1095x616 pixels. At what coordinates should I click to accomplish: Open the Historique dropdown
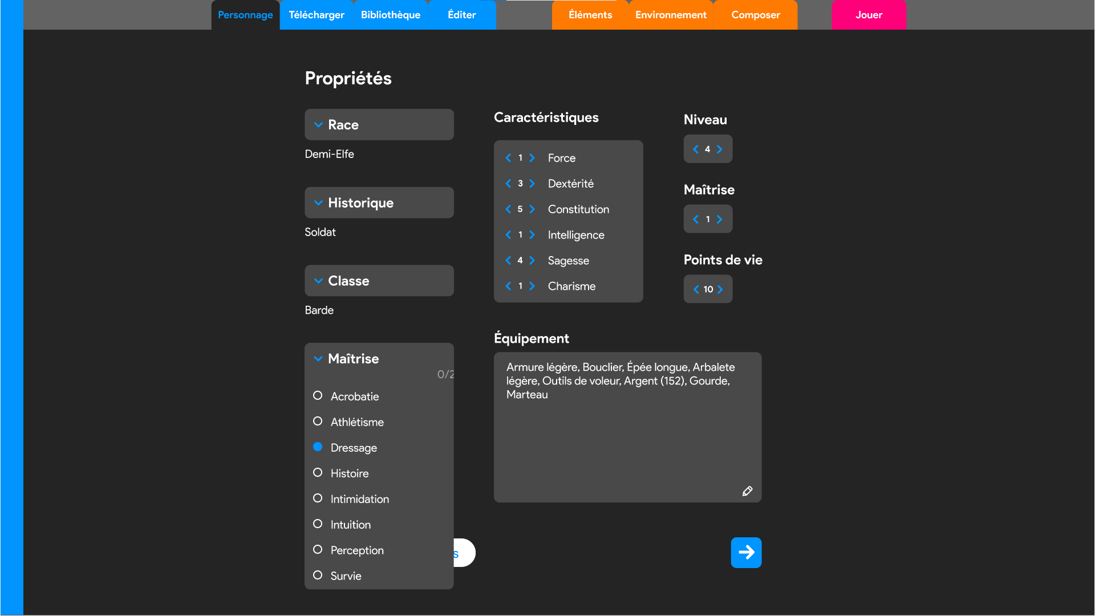click(379, 203)
